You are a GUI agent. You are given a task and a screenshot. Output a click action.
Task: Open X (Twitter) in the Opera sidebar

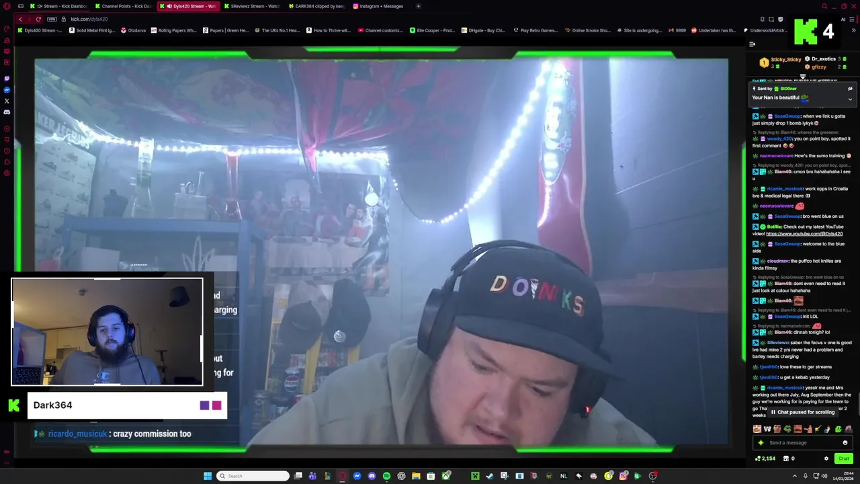[x=7, y=101]
